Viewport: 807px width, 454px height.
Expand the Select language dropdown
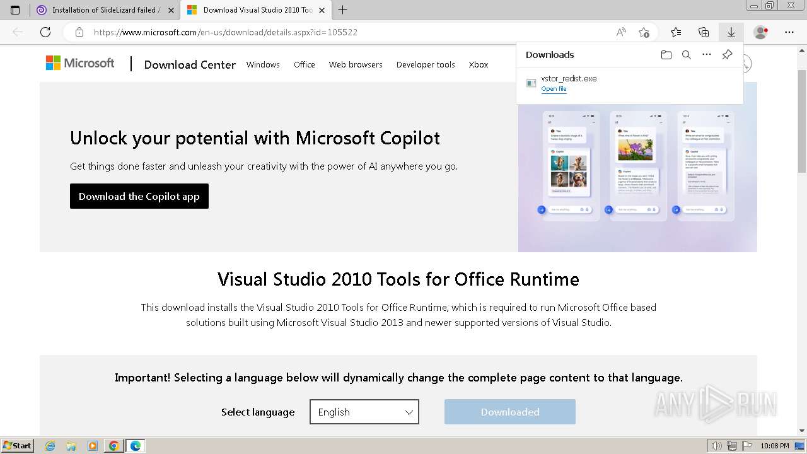364,412
